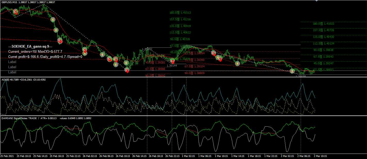Screen dimensions: 367x159
Task: Select the topmost left-pointing yellow trade marker
Action: click(x=53, y=20)
